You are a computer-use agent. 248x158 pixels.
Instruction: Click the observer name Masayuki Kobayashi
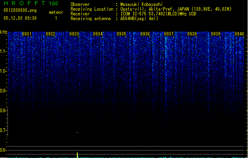[141, 4]
